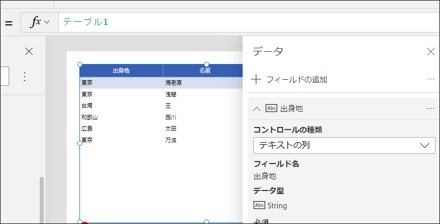The width and height of the screenshot is (440, 224).
Task: Open the fx function dropdown
Action: point(40,22)
